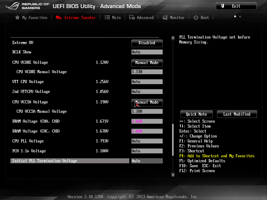Switch to the Boot tab

pyautogui.click(x=204, y=17)
